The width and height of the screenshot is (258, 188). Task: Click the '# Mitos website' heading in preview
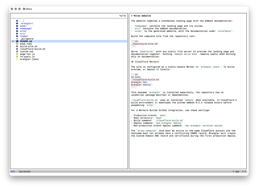coord(141,16)
